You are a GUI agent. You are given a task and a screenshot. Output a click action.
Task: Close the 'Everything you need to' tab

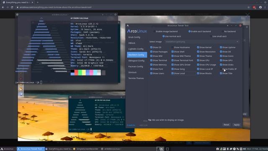(x=33, y=3)
